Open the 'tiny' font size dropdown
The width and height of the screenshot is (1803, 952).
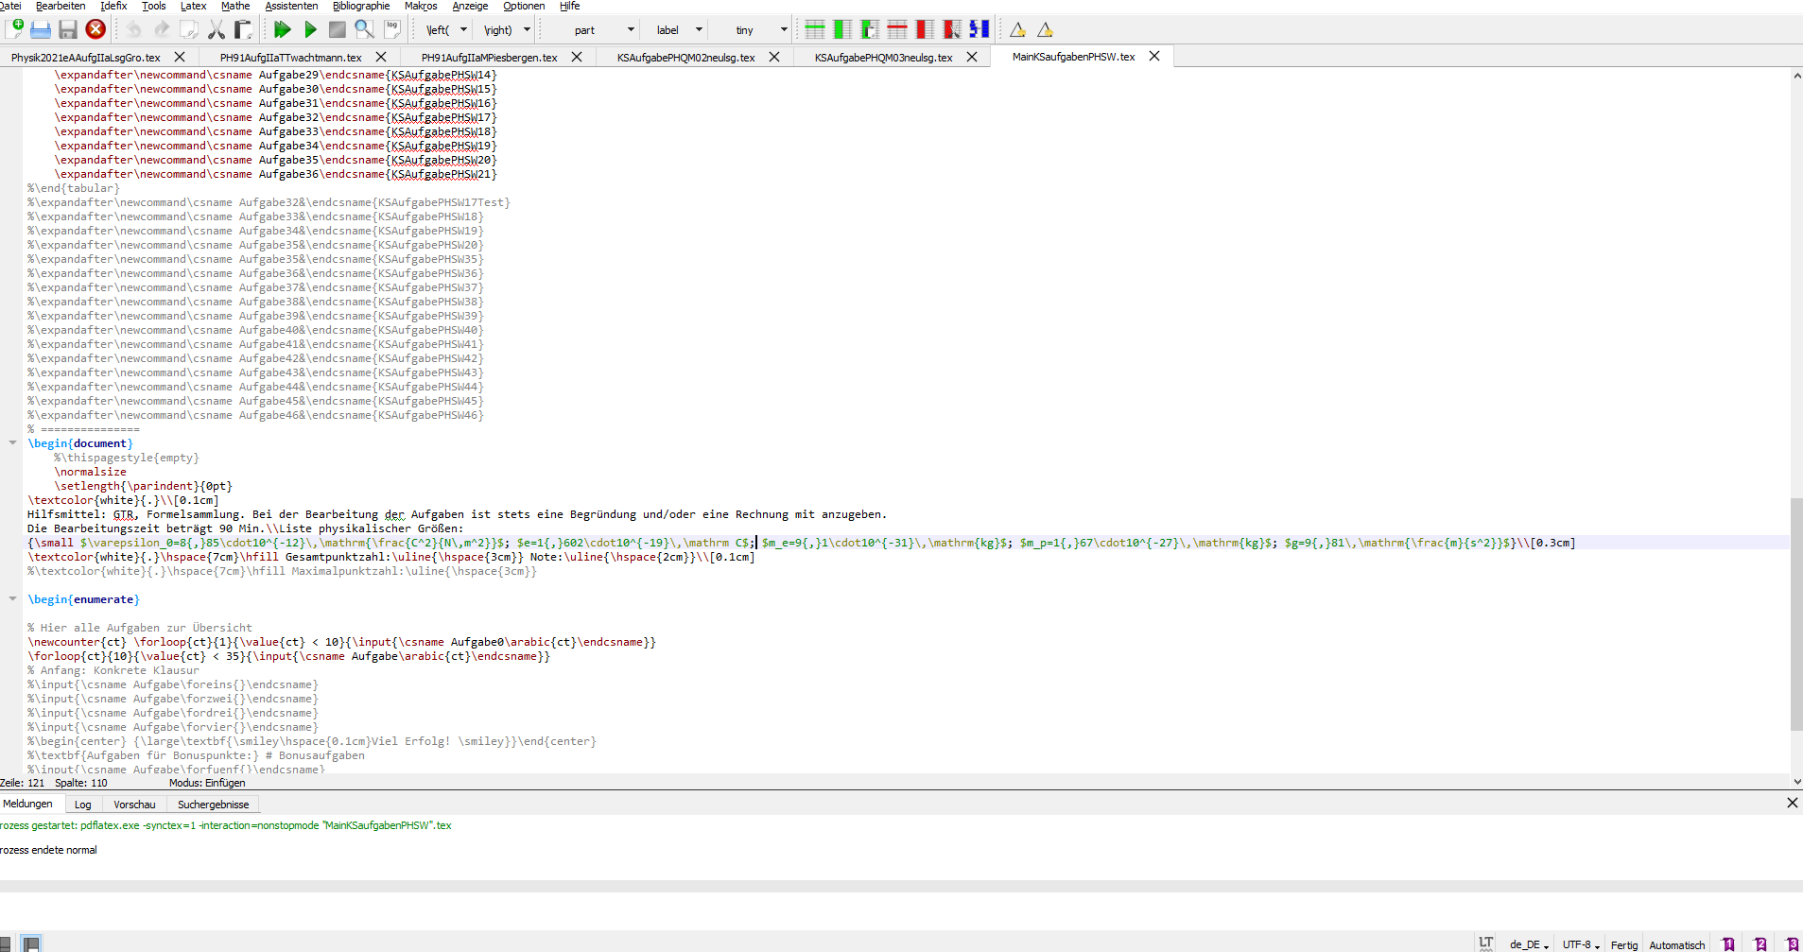pos(761,30)
